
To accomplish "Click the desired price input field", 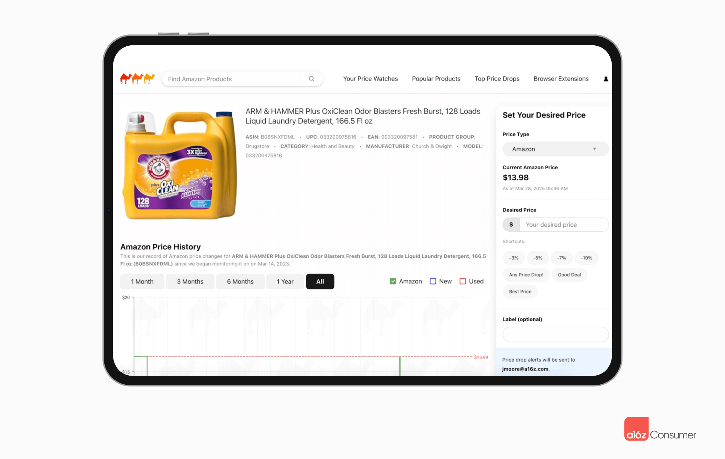I will pyautogui.click(x=564, y=224).
